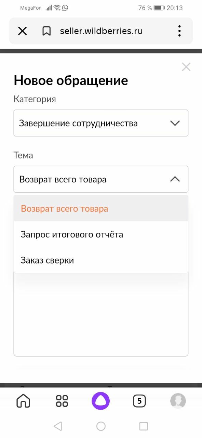Click the Тема field showing Возврат всего товара
Image resolution: width=202 pixels, height=438 pixels.
(101, 179)
